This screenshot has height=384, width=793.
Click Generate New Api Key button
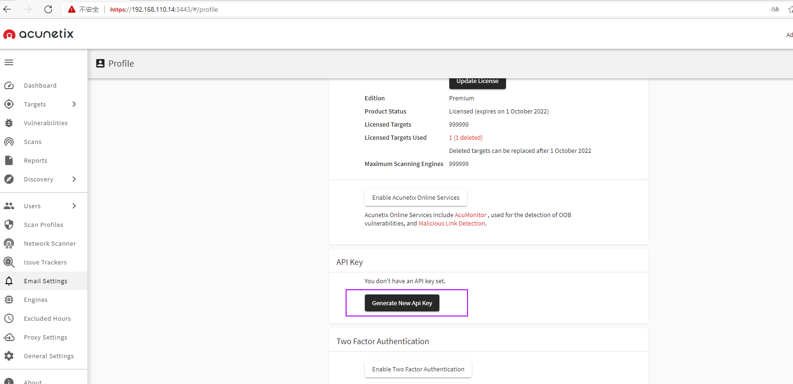click(402, 303)
